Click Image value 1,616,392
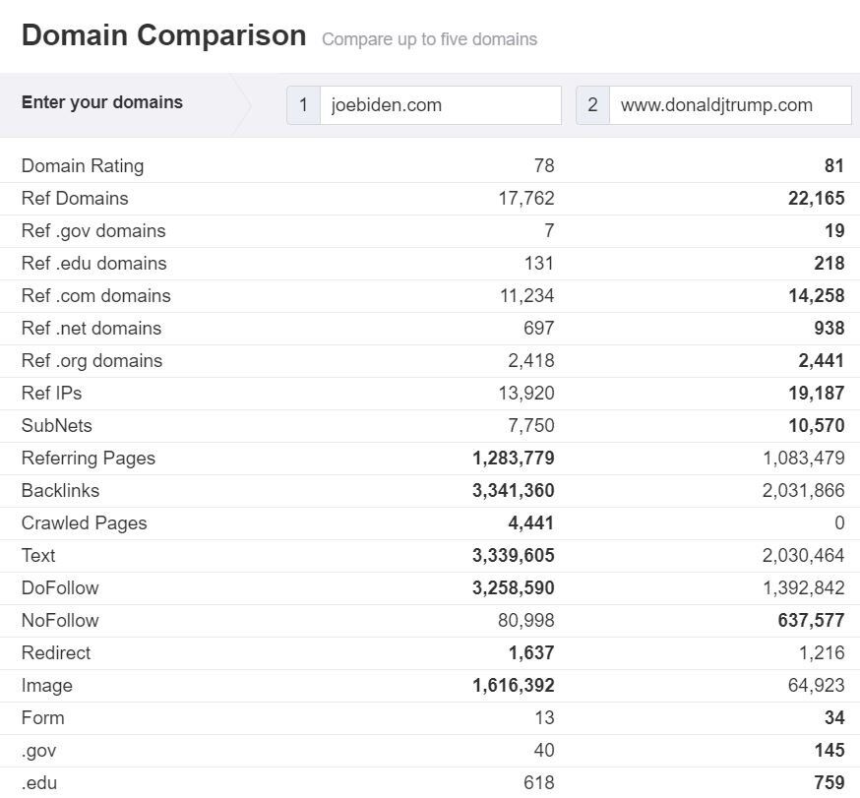860x798 pixels. tap(514, 686)
